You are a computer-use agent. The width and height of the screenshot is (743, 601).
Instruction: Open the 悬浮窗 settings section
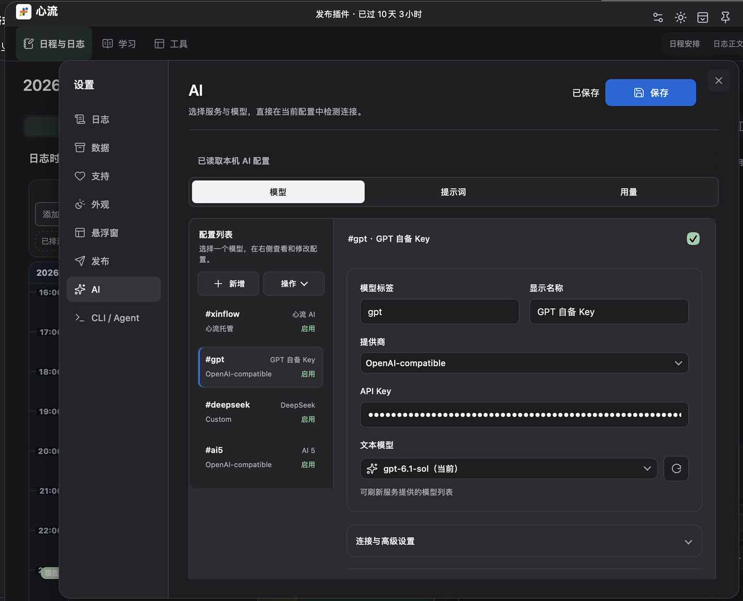114,233
